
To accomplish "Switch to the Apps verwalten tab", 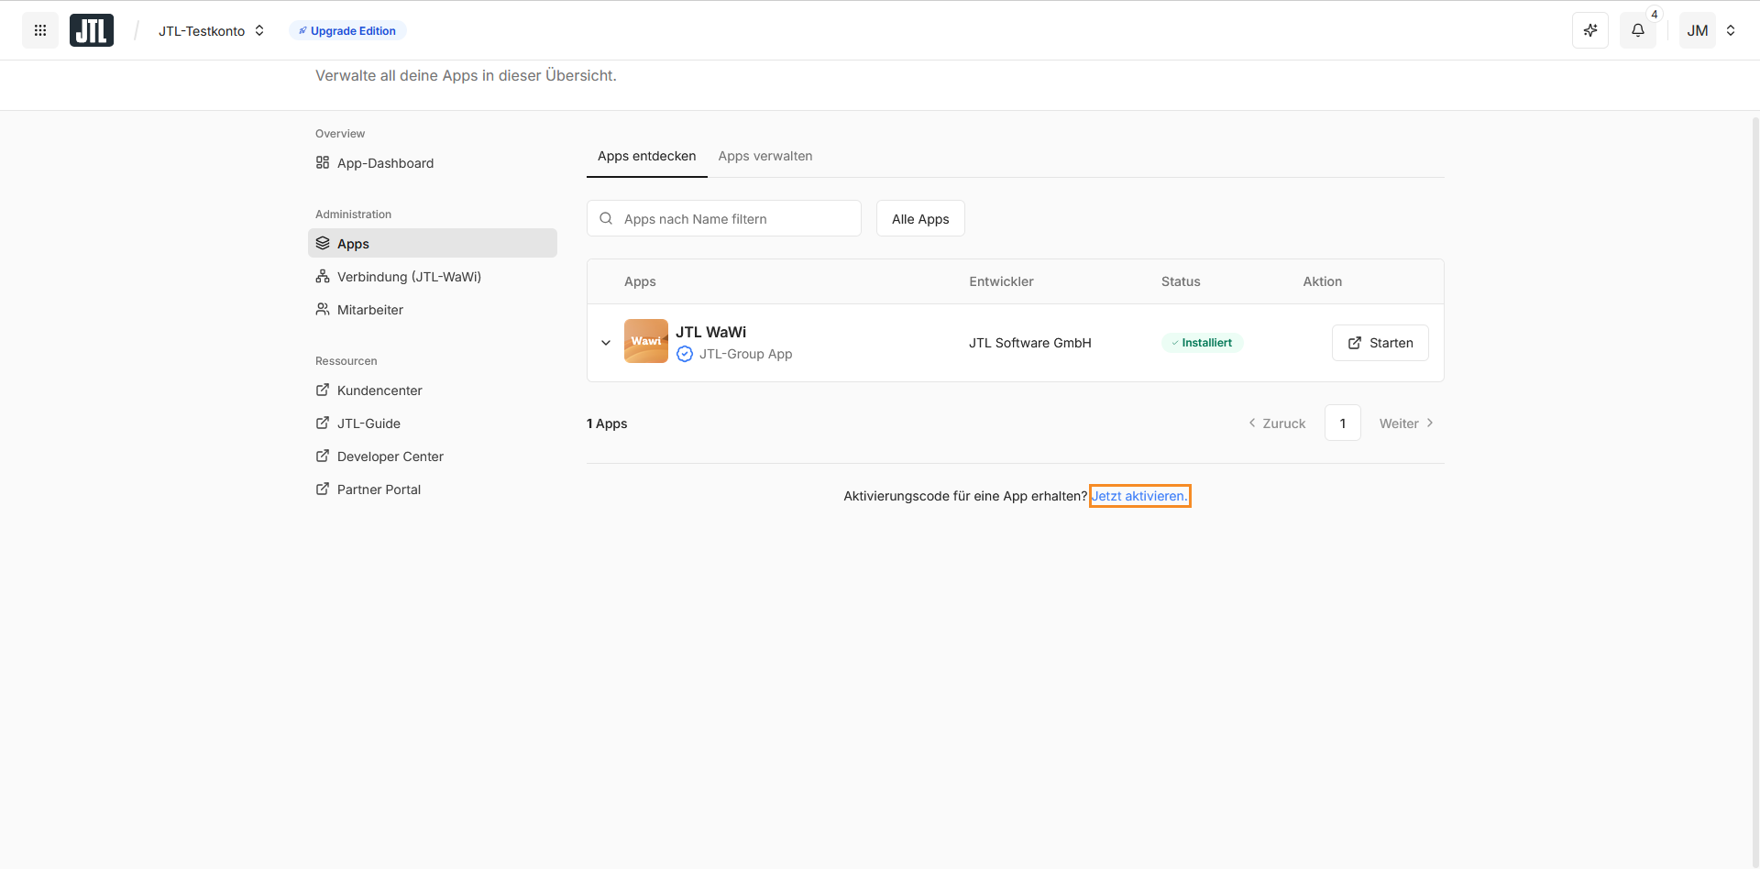I will click(x=765, y=156).
